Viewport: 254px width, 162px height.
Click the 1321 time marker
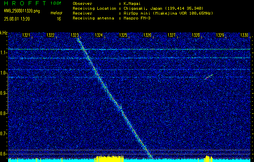tap(26, 35)
